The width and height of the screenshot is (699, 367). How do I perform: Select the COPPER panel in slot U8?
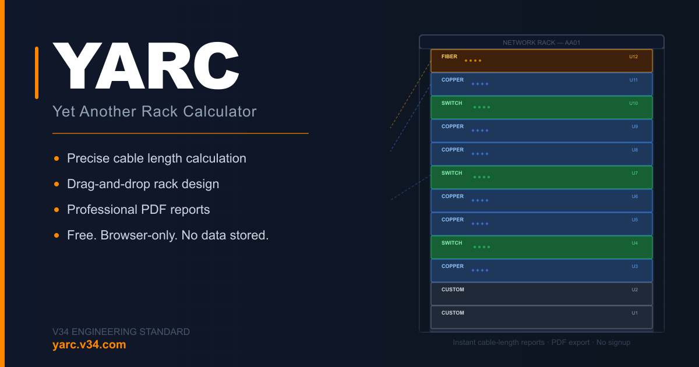(x=542, y=154)
